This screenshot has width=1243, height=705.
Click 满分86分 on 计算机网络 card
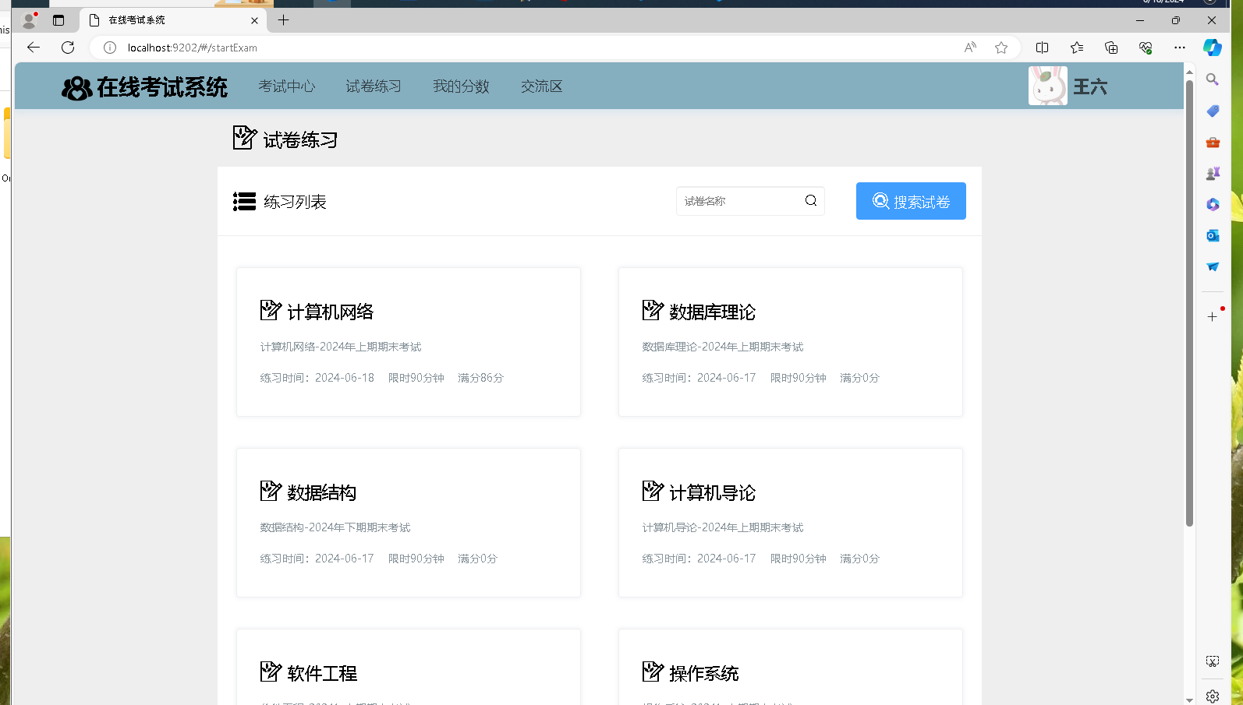[481, 378]
